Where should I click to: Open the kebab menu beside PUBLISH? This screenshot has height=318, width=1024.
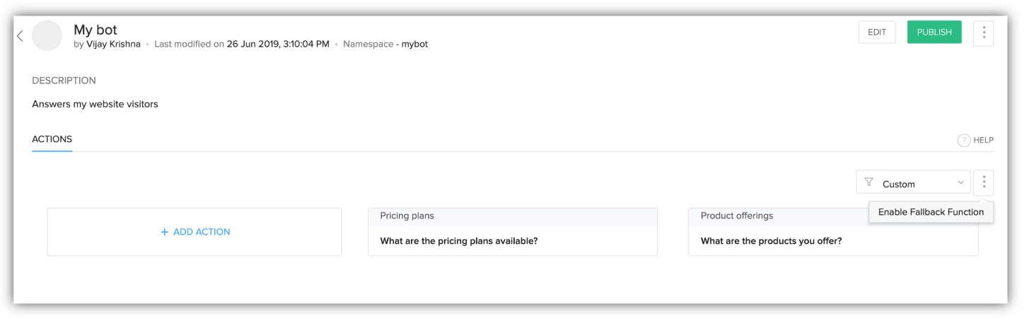coord(983,33)
